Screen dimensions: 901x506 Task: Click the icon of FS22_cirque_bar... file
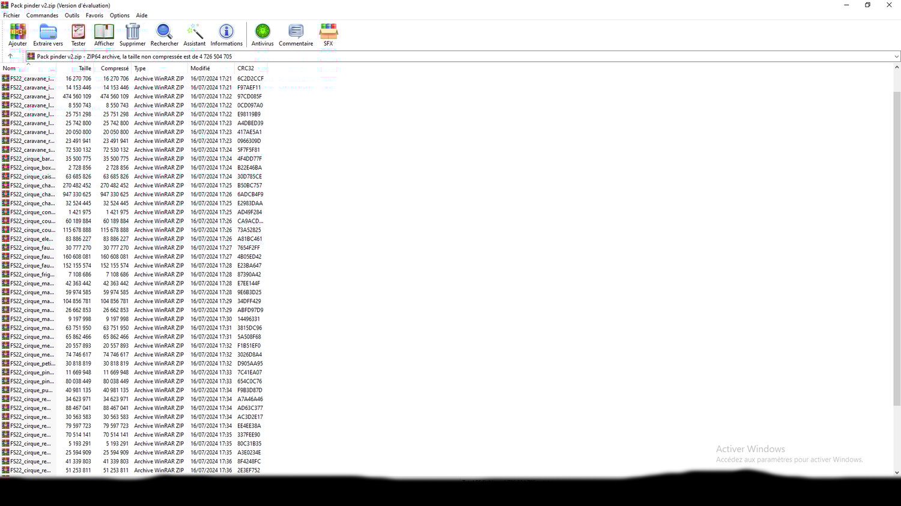pyautogui.click(x=5, y=158)
